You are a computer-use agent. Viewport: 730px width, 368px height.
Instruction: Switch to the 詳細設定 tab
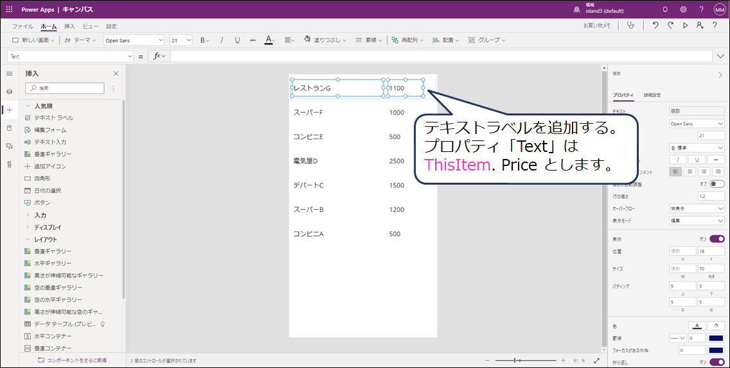point(652,95)
